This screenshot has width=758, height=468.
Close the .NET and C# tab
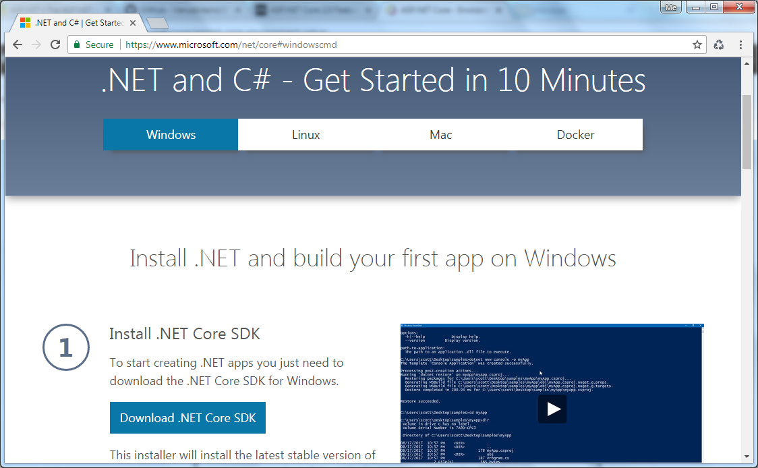coord(133,23)
